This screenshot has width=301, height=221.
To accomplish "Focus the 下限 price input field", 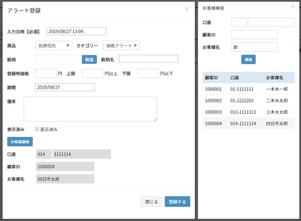I will pyautogui.click(x=148, y=73).
